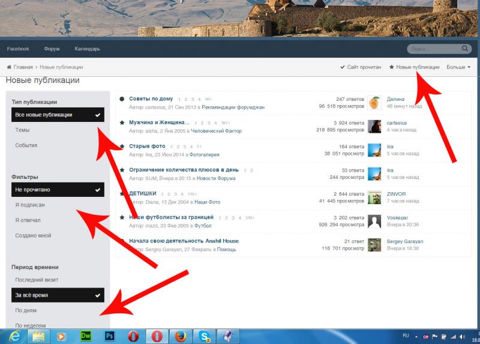This screenshot has width=480, height=344.
Task: Open Internet Explorer from the taskbar
Action: (x=13, y=336)
